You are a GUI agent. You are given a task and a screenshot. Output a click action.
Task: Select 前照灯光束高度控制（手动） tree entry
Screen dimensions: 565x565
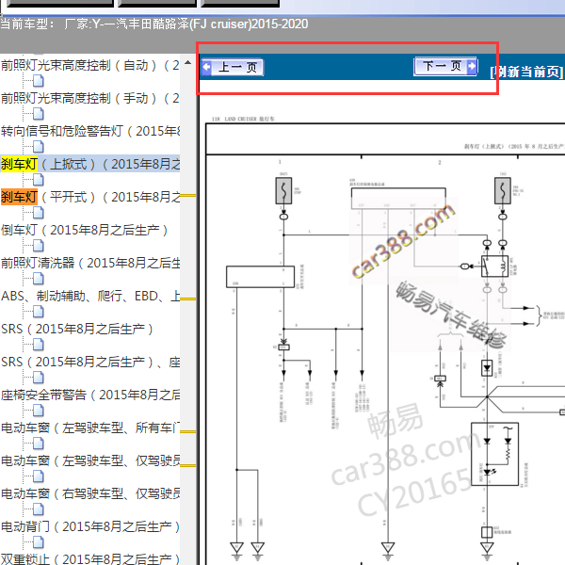coord(90,98)
